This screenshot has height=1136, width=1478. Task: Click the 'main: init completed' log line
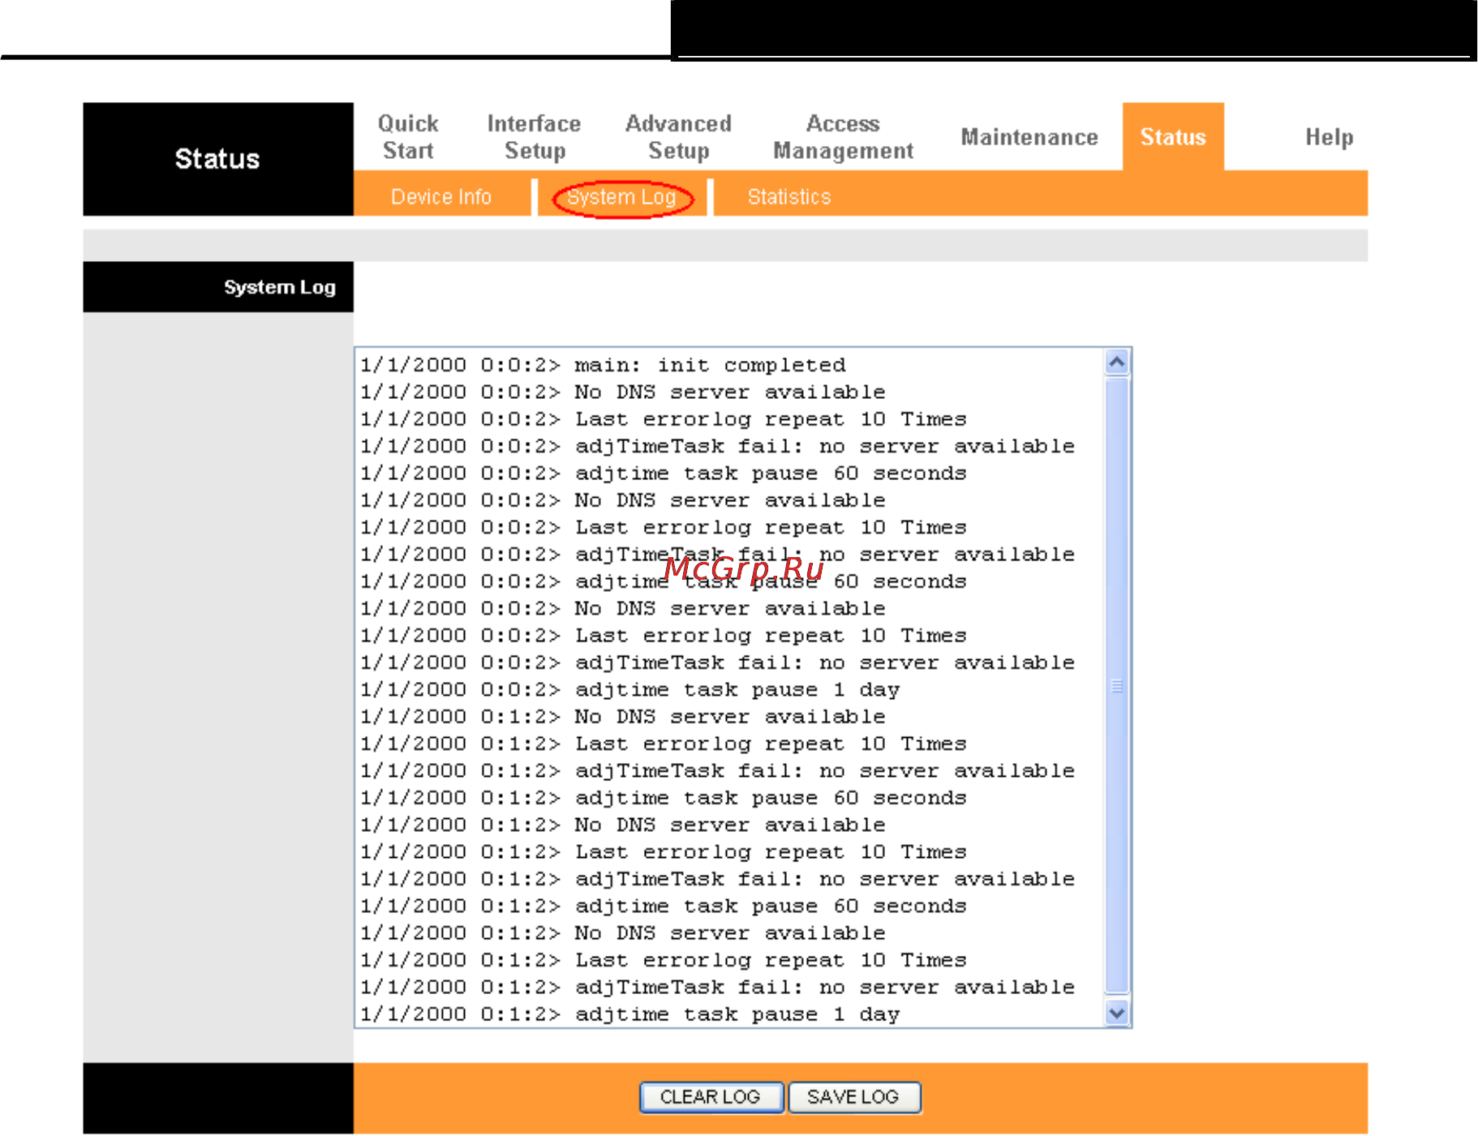(604, 366)
